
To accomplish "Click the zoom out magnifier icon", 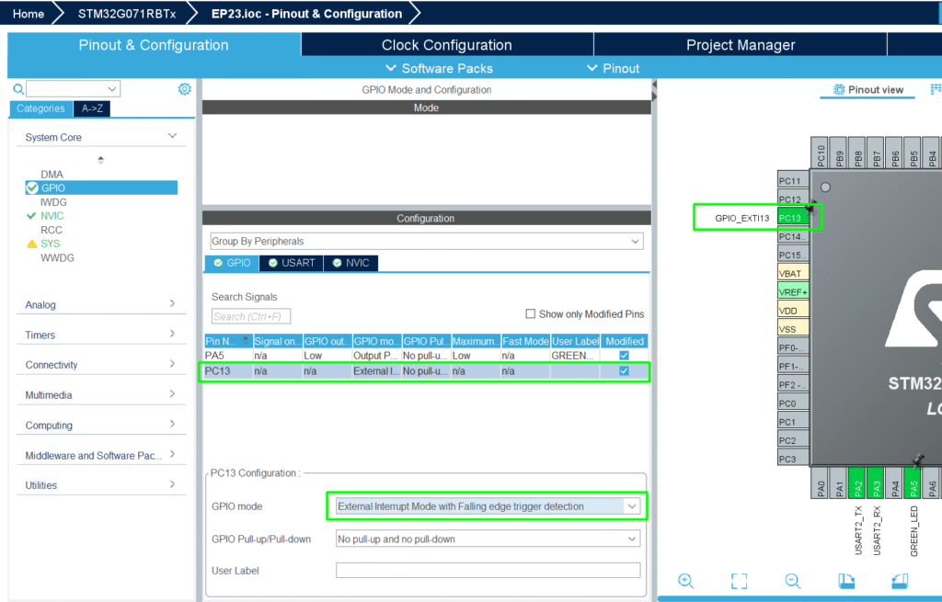I will click(793, 581).
